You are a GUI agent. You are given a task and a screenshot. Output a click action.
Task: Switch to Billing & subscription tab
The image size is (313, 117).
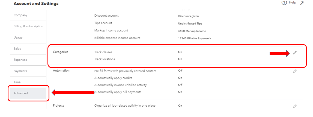click(28, 27)
